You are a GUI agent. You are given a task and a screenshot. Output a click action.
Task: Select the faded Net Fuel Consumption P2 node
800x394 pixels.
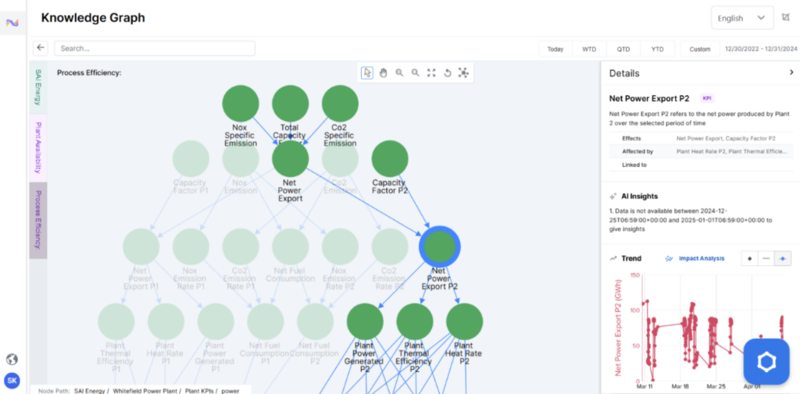point(316,321)
